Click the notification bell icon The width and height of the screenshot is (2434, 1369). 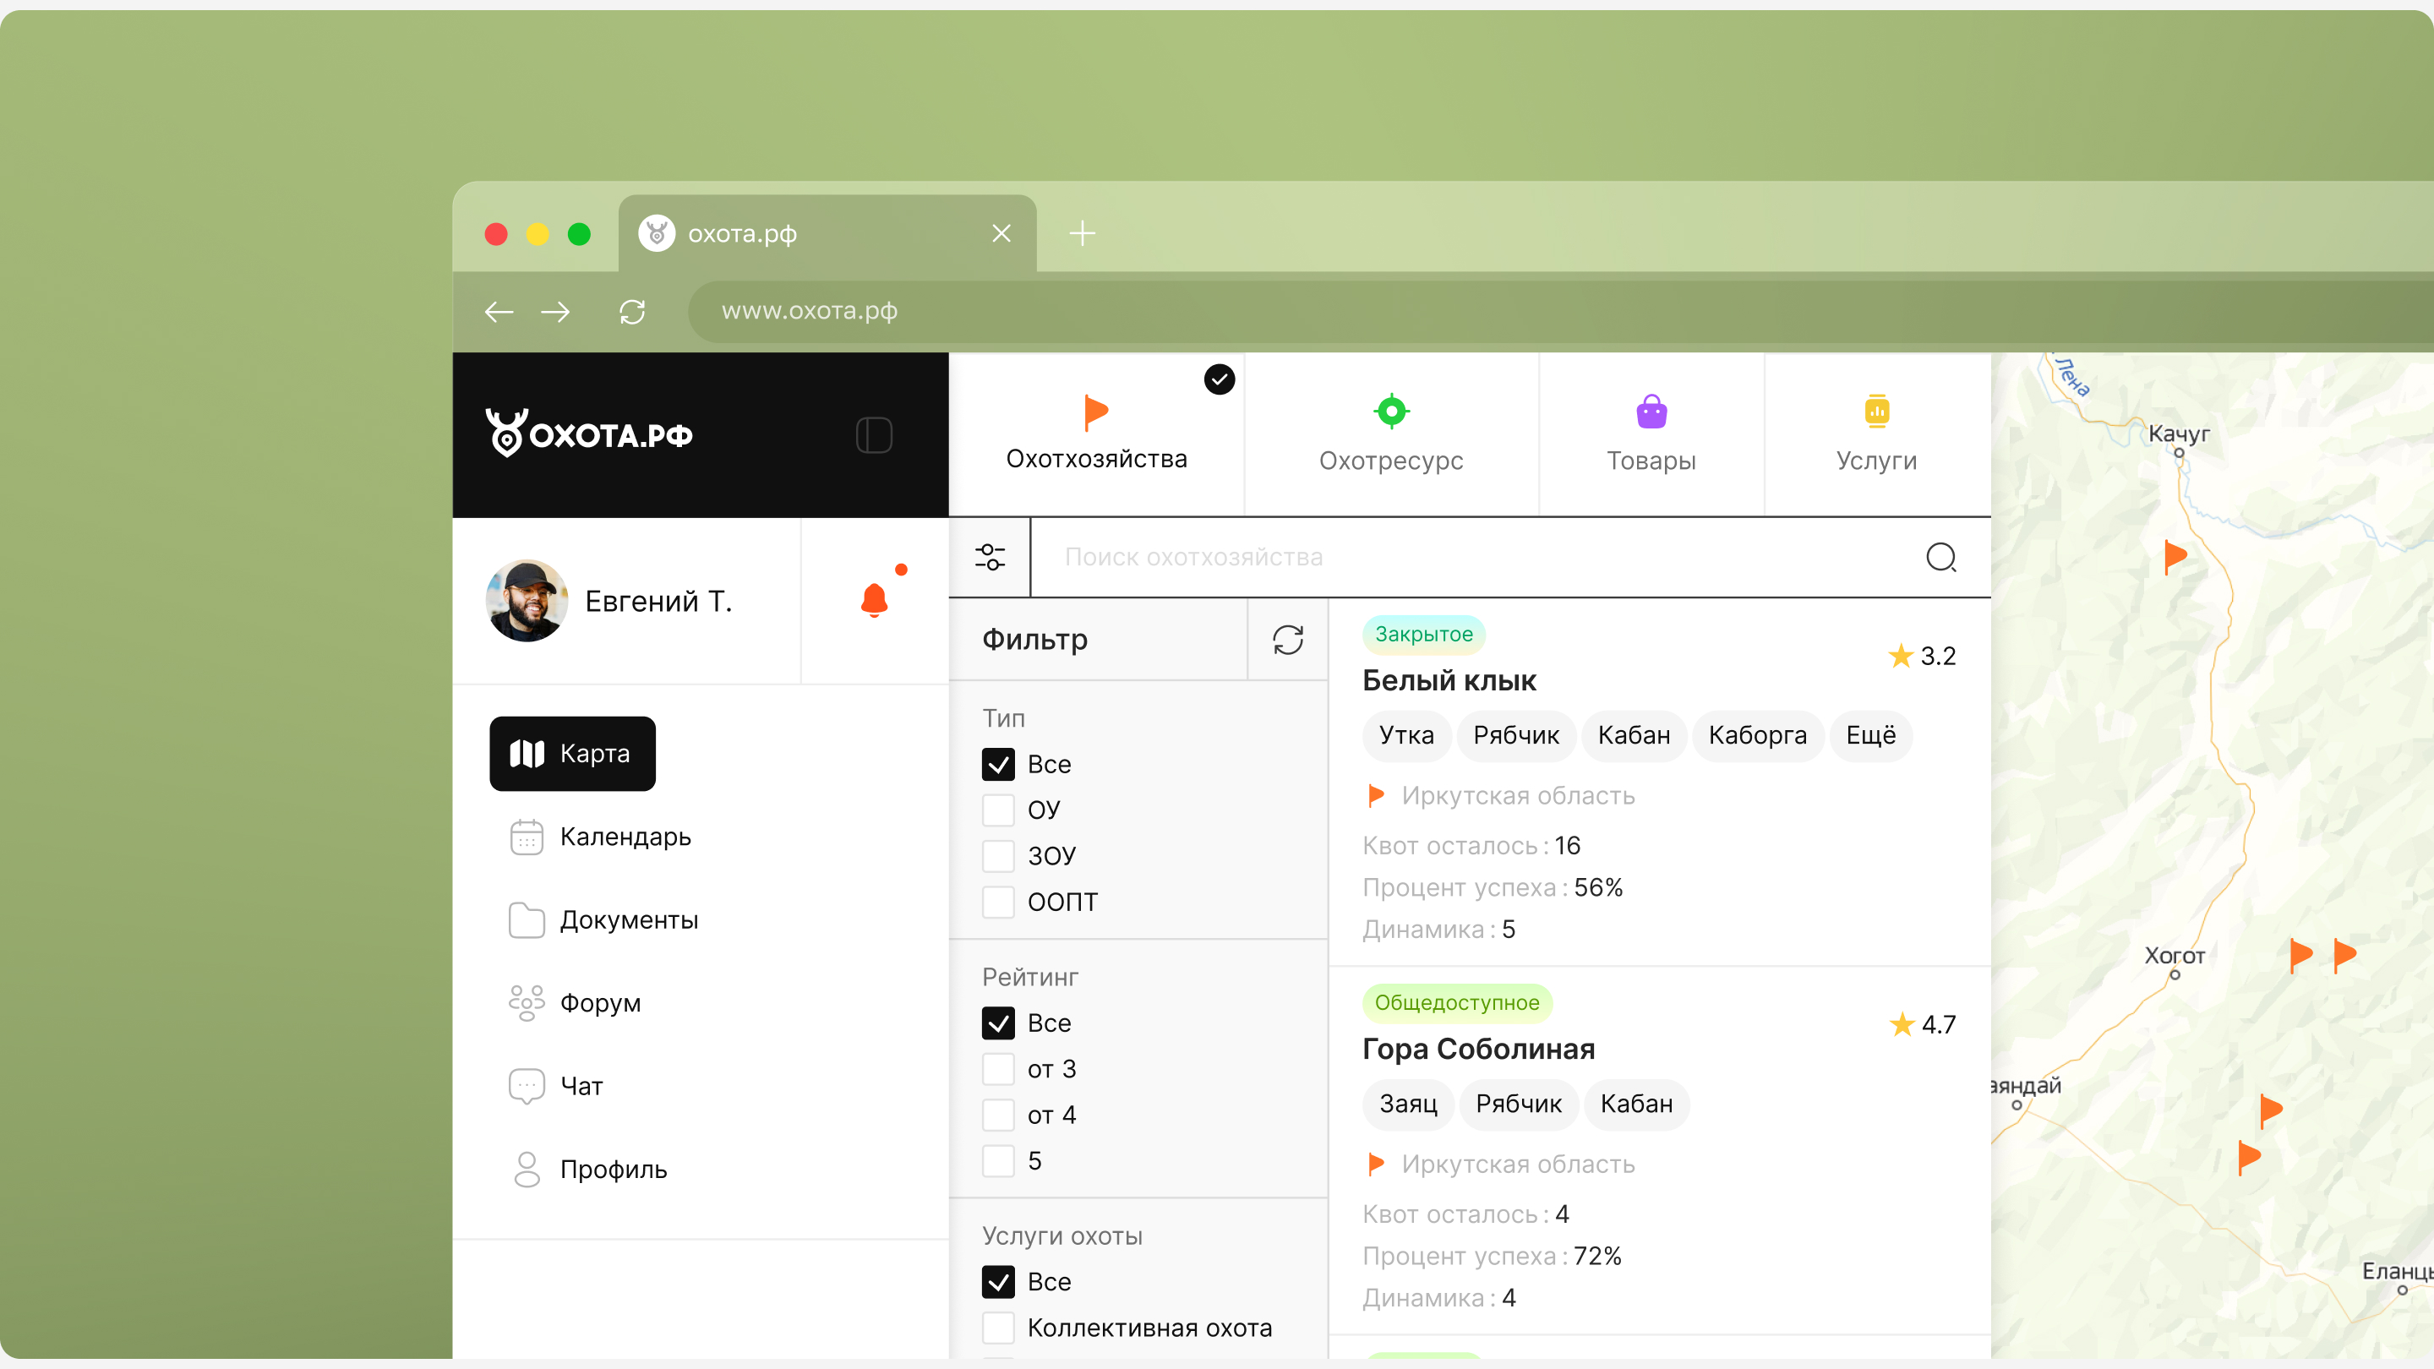click(874, 600)
